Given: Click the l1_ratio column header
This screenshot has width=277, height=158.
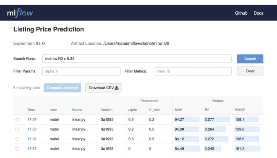Looking at the screenshot, I should (x=154, y=110).
